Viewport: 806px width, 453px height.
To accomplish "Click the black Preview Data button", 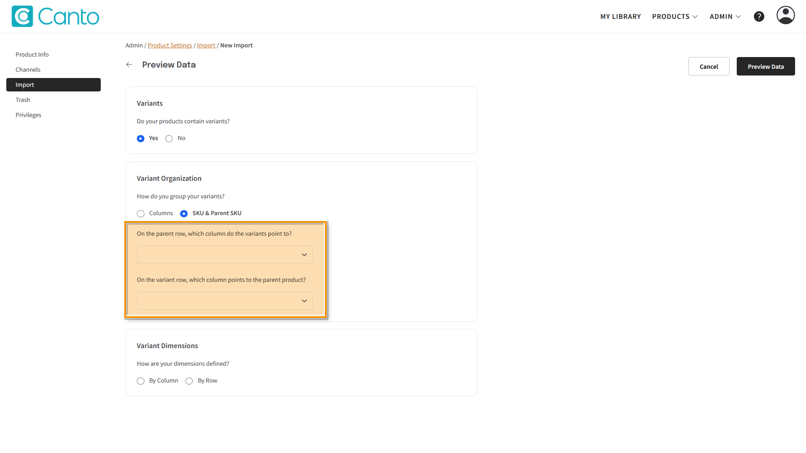I will (765, 67).
